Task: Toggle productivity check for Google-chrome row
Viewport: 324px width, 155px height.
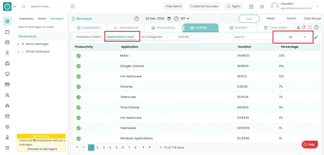Action: (79, 66)
